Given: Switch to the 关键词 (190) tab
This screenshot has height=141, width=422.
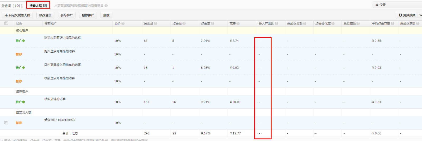Looking at the screenshot, I should point(12,6).
